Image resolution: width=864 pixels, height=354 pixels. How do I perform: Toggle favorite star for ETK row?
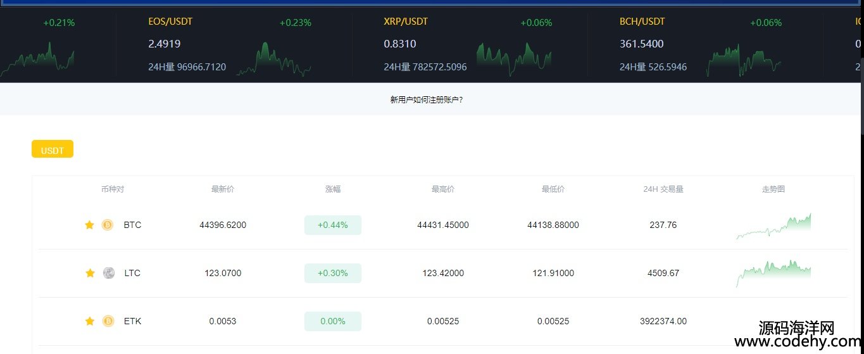90,321
